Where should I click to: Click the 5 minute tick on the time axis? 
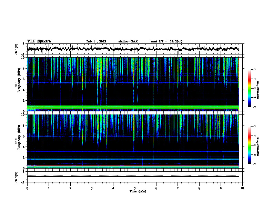tap(135, 188)
